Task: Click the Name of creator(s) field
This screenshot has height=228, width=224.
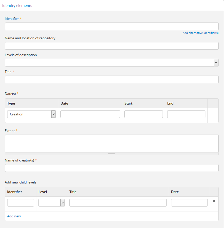Action: 111,168
